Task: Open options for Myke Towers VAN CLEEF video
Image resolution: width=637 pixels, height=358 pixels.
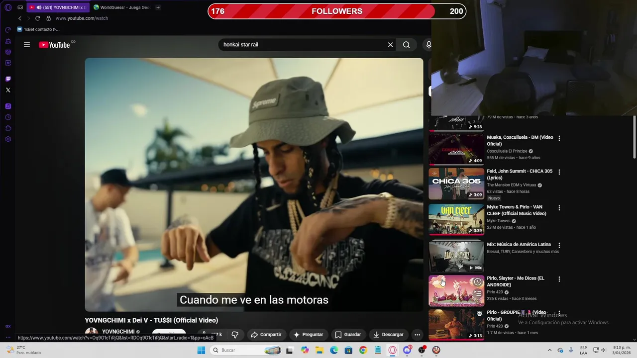Action: pos(559,208)
